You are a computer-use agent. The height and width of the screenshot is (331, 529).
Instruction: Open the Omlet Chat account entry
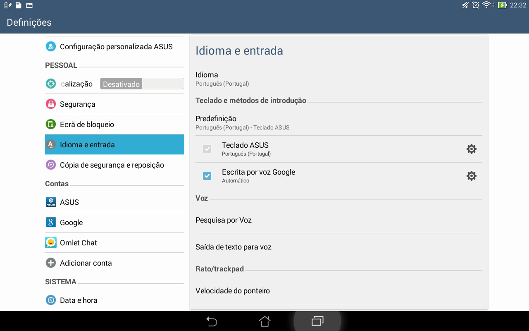[114, 242]
